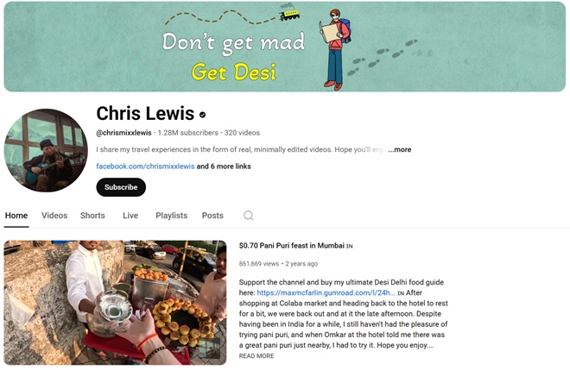Screen dimensions: 570x370
Task: Open the '$0.70 Pani Puri feast in Mumbai' title
Action: (292, 246)
